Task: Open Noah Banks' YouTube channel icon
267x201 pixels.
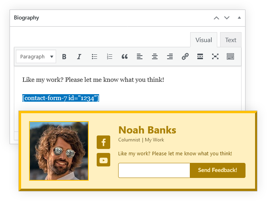Action: coord(103,160)
